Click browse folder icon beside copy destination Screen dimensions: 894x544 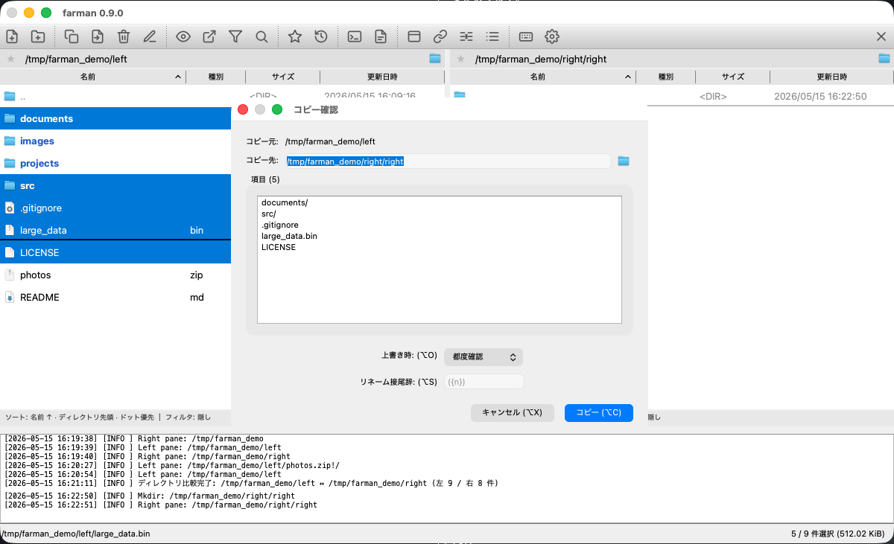click(624, 161)
